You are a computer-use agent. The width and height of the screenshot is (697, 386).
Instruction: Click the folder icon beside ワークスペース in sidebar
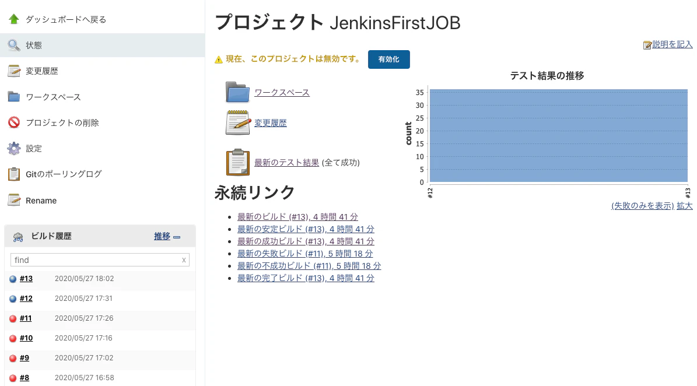click(14, 96)
